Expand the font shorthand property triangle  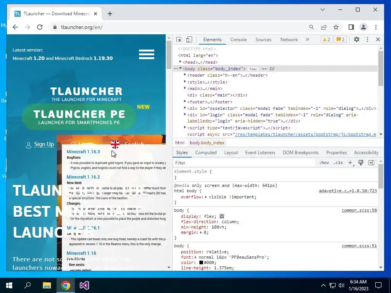click(x=196, y=258)
